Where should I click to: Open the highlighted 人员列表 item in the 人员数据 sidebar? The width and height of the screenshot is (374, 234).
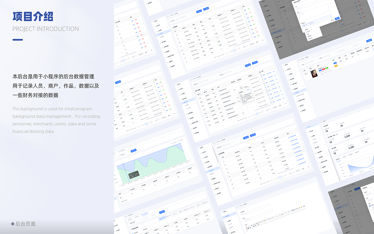163,33
